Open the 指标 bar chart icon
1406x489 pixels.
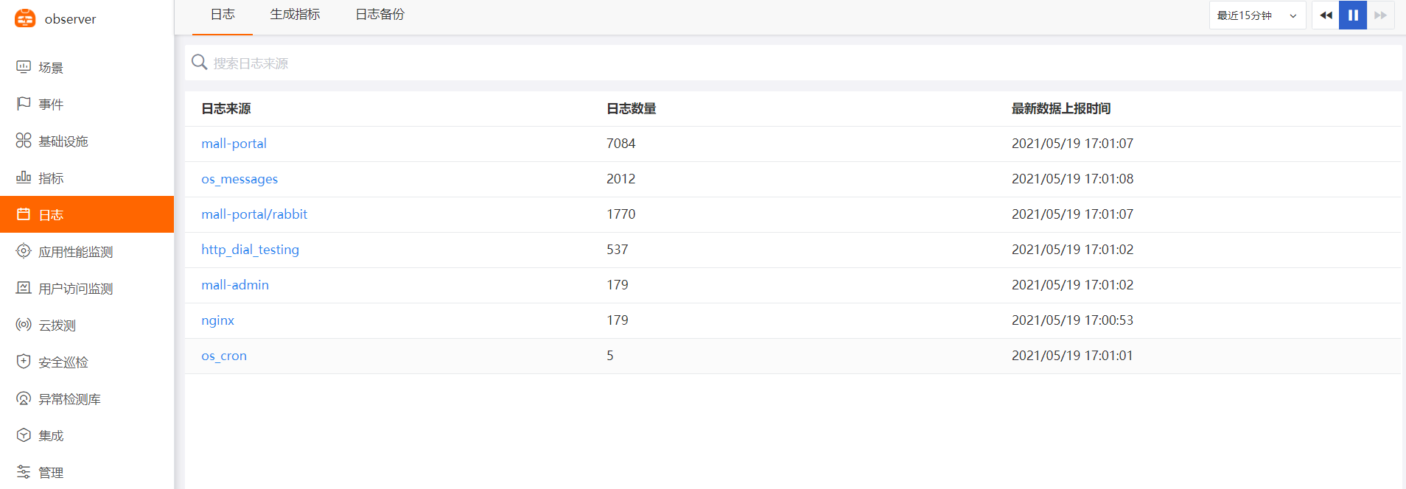(24, 177)
